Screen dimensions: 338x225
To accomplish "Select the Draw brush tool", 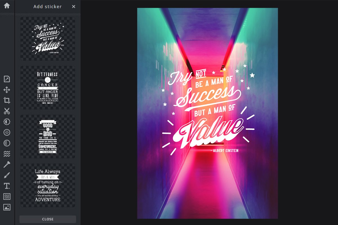I will tap(7, 175).
